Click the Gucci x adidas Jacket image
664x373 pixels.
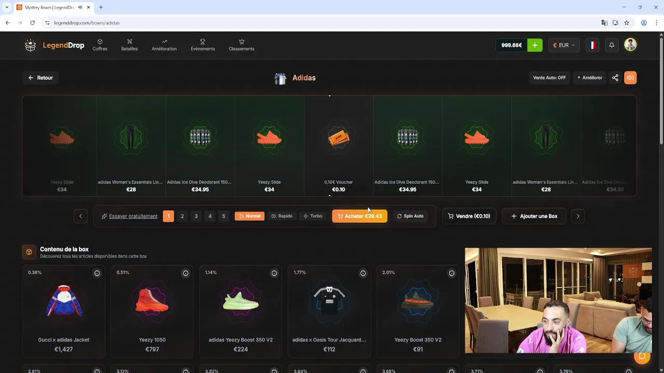coord(64,301)
